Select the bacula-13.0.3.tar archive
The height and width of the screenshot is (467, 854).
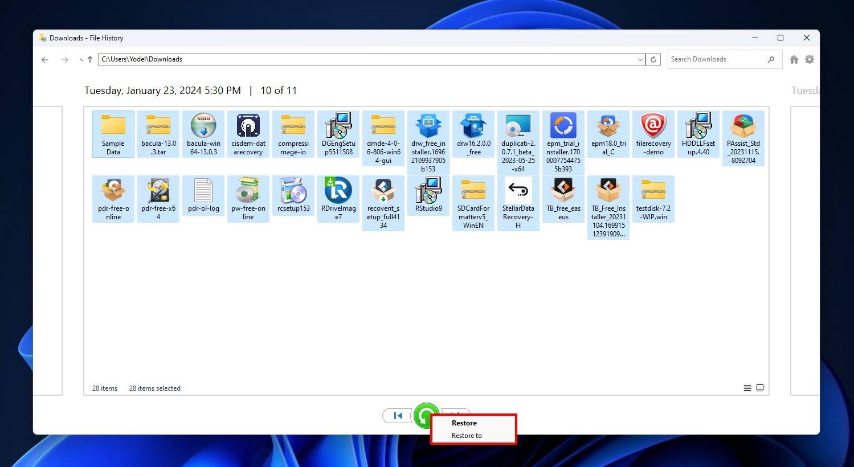pyautogui.click(x=158, y=134)
